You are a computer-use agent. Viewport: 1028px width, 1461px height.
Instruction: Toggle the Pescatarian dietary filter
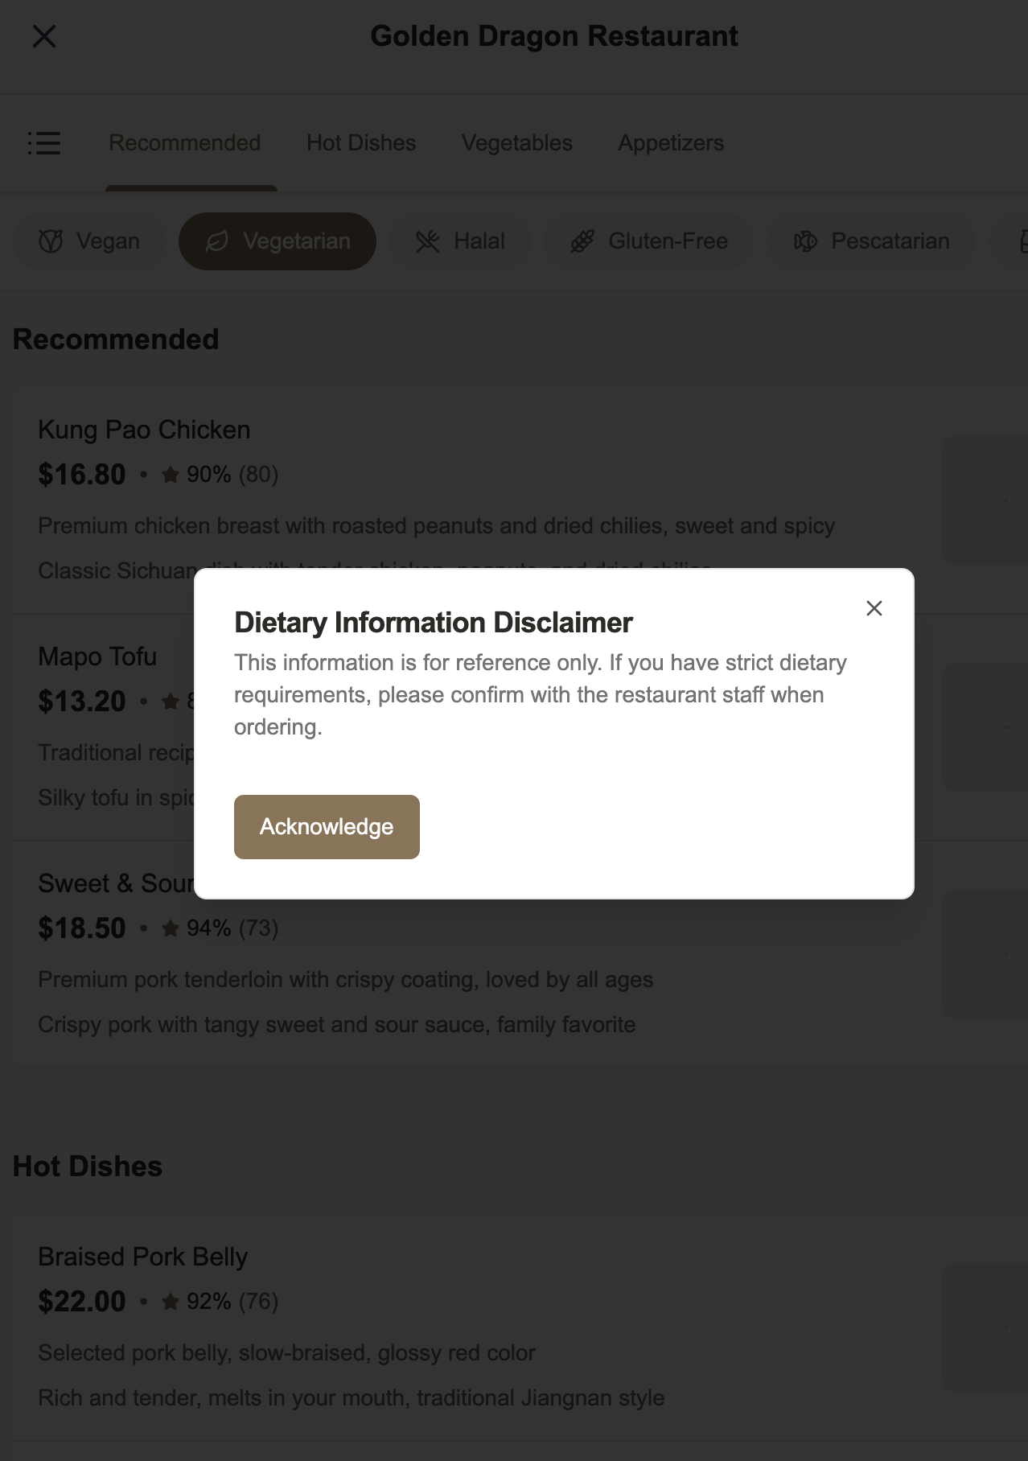pyautogui.click(x=872, y=241)
